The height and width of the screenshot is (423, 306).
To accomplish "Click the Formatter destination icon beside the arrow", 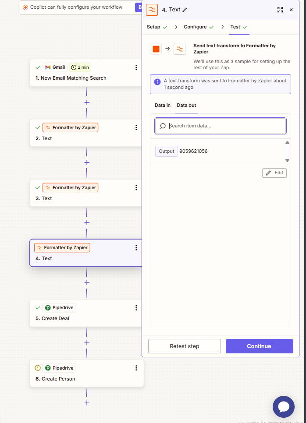I will (x=180, y=49).
